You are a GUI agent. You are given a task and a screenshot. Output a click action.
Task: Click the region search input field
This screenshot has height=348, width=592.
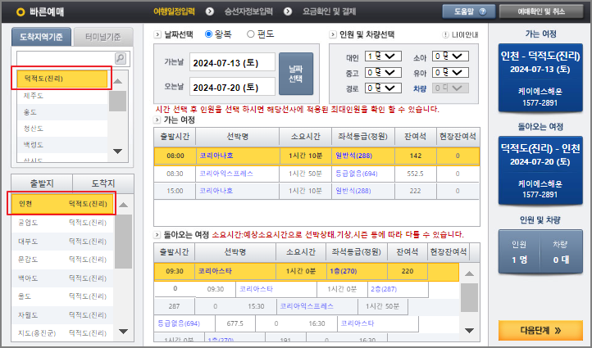click(x=66, y=58)
